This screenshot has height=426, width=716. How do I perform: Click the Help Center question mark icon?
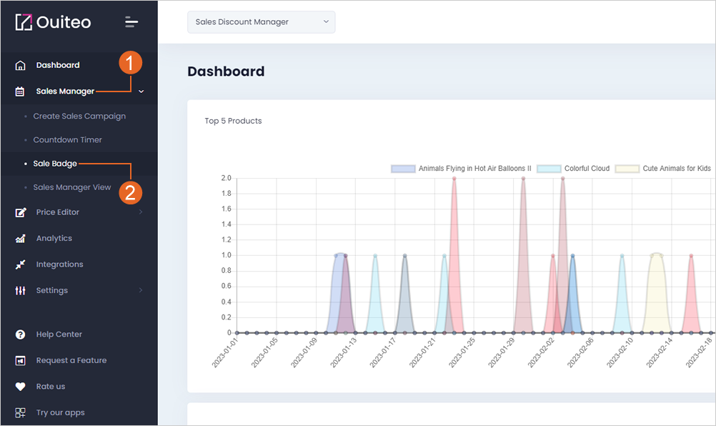[x=20, y=335]
